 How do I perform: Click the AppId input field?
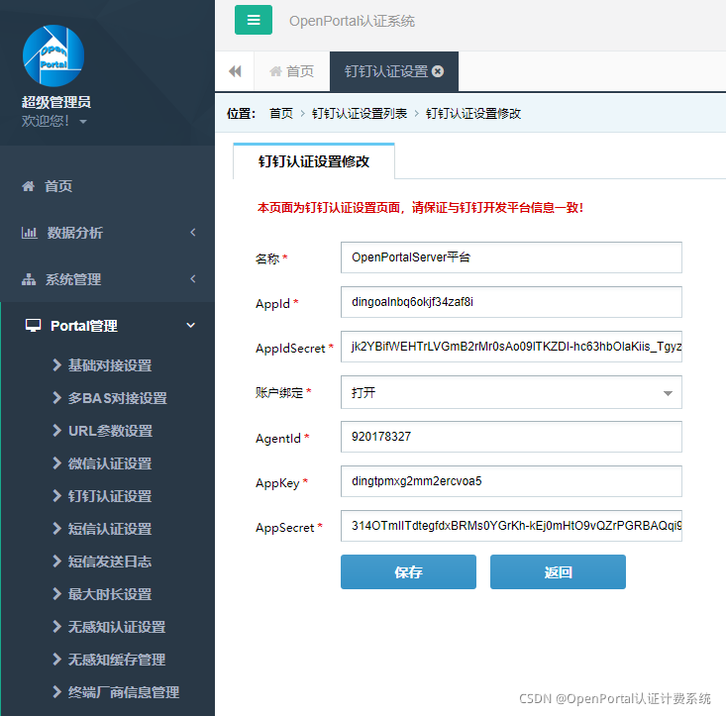click(x=511, y=302)
